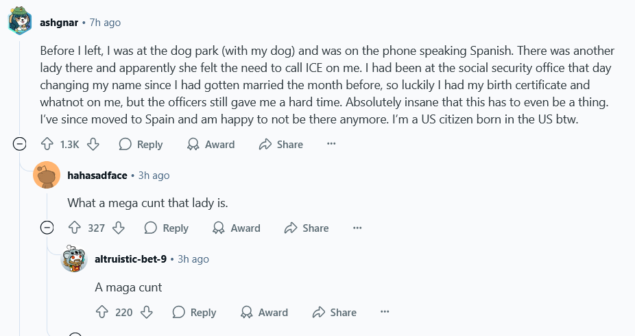Viewport: 635px width, 336px height.
Task: Open more options on altruistic-bet-9's comment
Action: pos(385,312)
